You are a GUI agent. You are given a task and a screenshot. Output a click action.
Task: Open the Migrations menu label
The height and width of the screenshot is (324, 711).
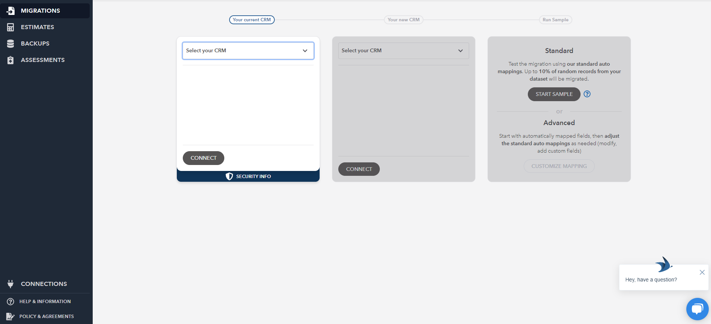click(40, 11)
